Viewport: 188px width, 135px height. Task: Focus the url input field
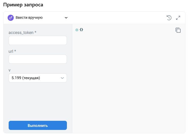pyautogui.click(x=38, y=59)
